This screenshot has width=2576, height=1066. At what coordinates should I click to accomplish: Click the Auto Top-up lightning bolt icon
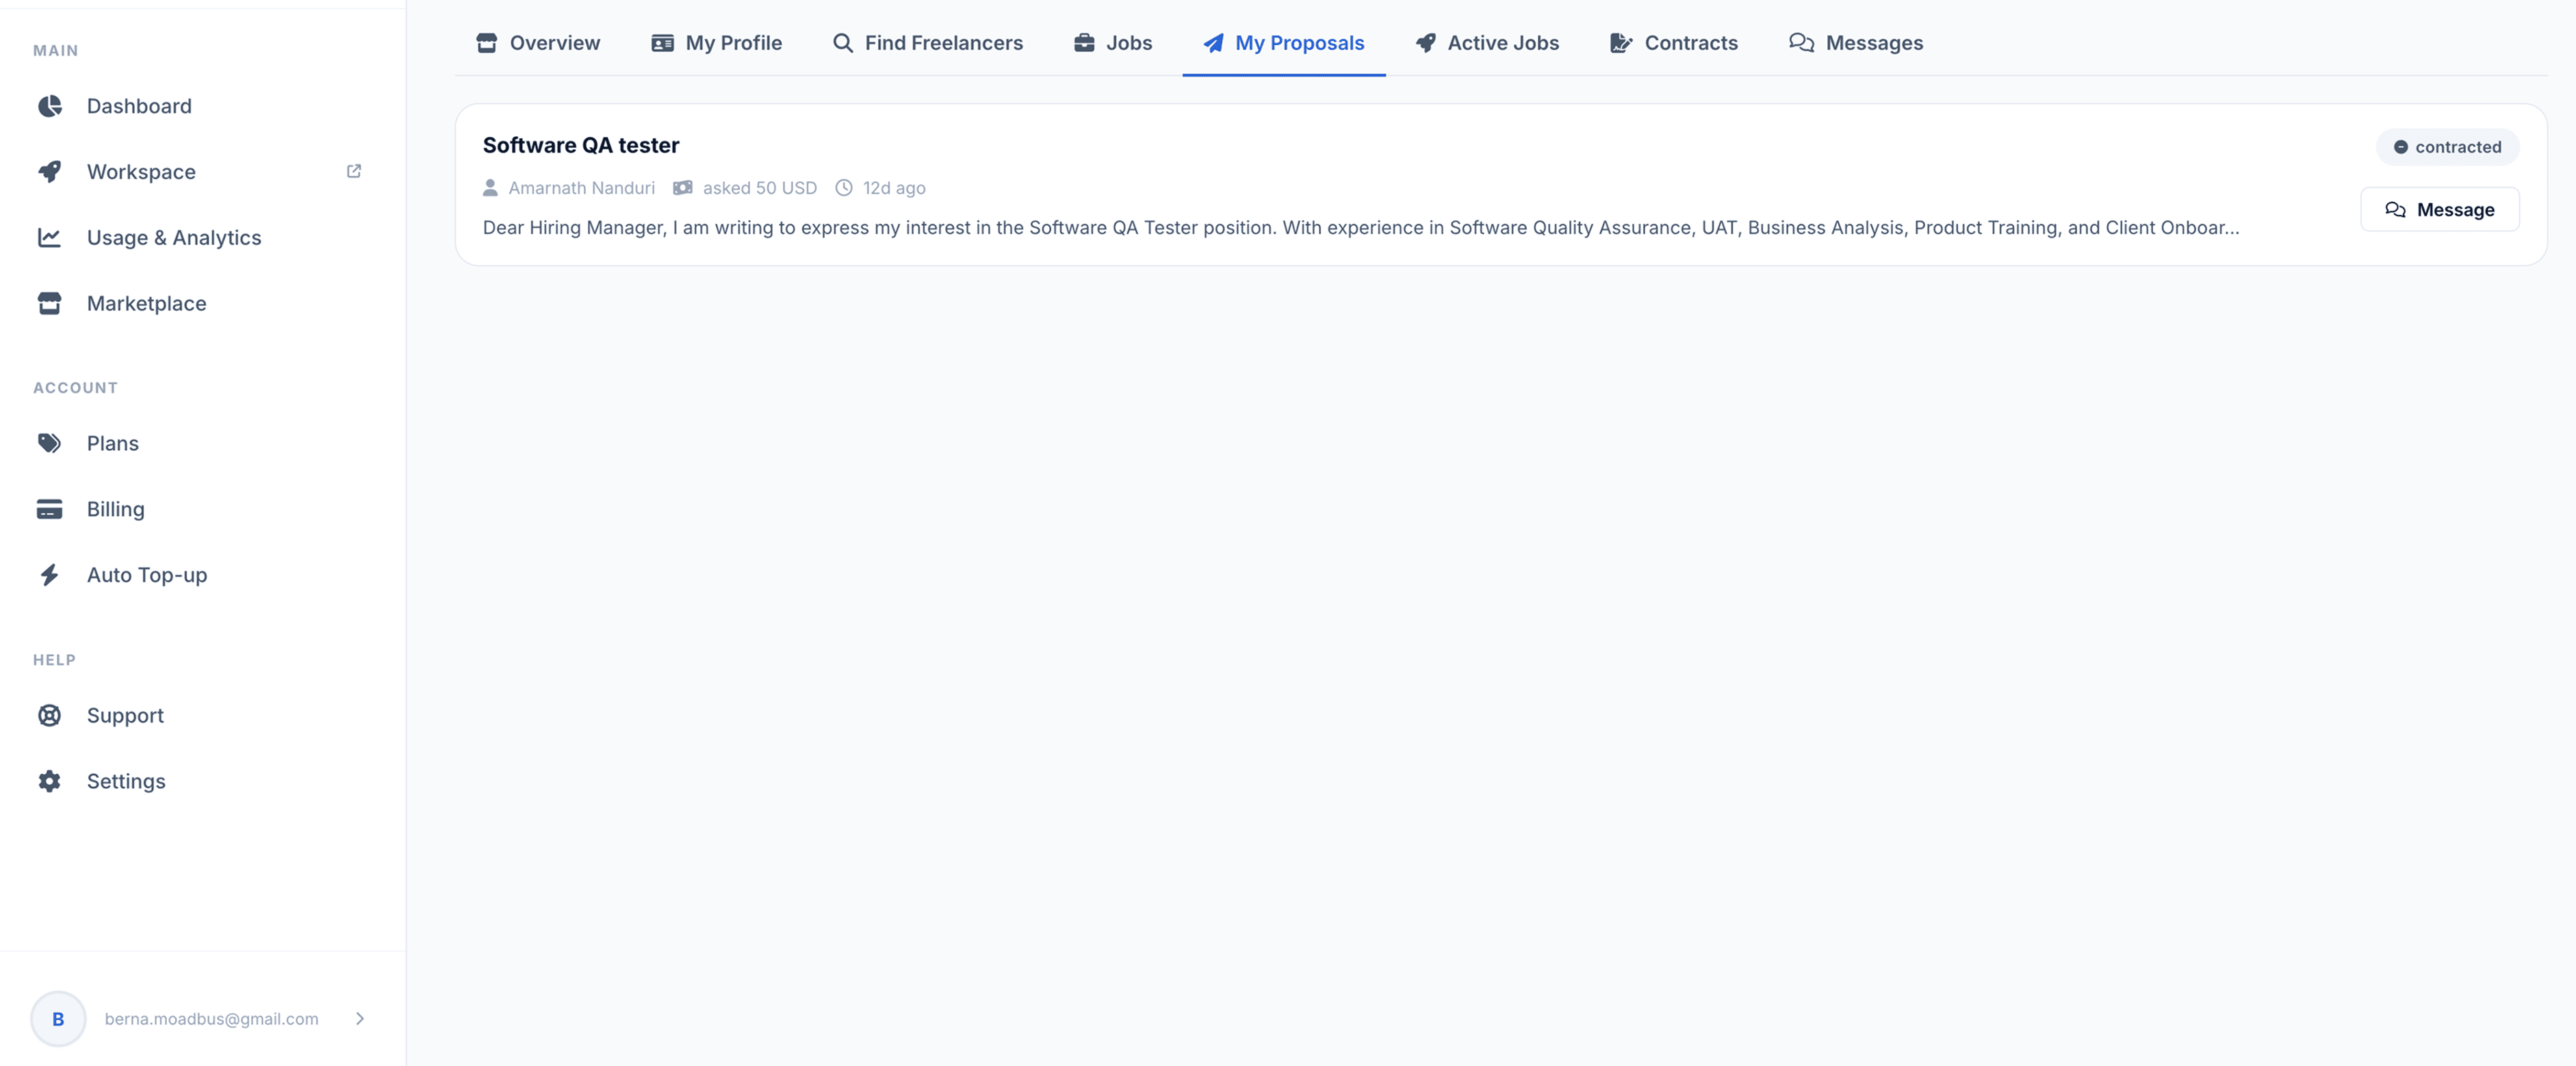(50, 575)
